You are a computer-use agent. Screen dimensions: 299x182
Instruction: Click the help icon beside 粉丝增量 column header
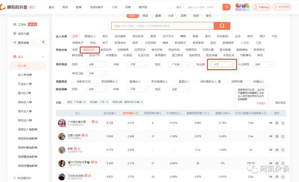coord(137,113)
